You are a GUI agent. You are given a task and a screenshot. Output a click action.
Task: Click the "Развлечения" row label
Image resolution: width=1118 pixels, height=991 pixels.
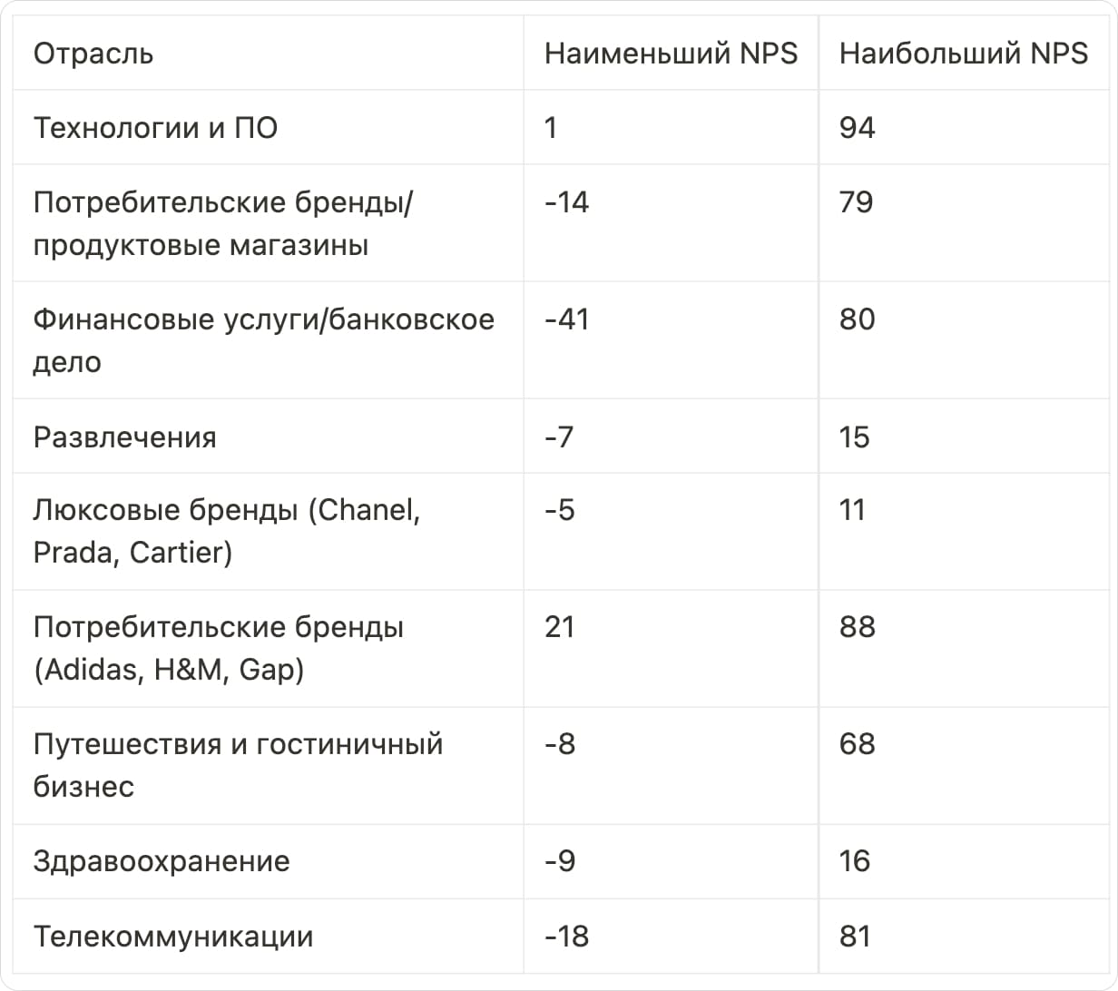pos(125,437)
